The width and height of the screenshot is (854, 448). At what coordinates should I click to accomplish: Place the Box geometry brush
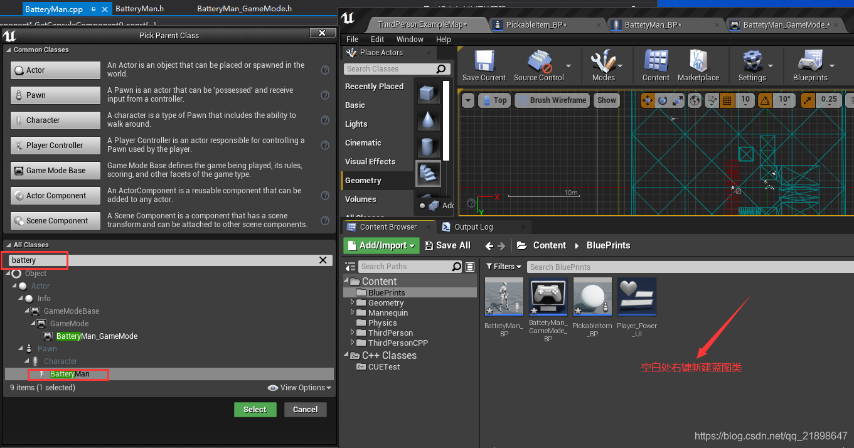click(x=429, y=93)
